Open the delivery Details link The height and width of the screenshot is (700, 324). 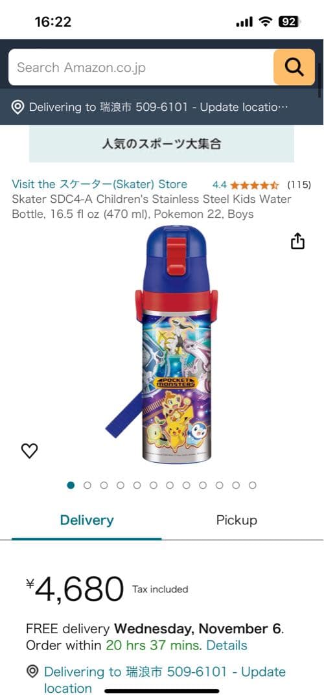click(227, 646)
